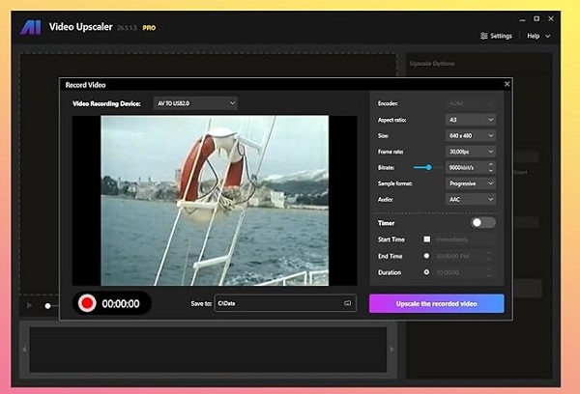Open the Video Recording Device dropdown
The width and height of the screenshot is (580, 394).
pyautogui.click(x=195, y=102)
